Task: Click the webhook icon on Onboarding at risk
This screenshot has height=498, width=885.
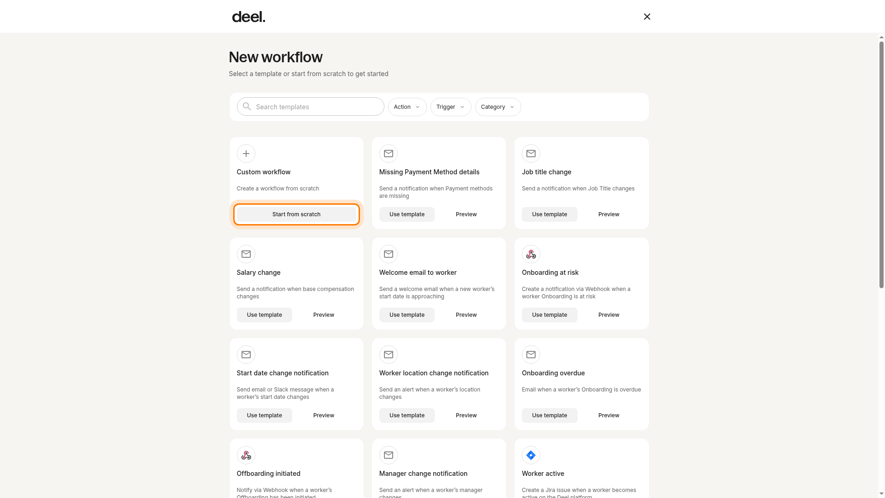Action: click(531, 254)
